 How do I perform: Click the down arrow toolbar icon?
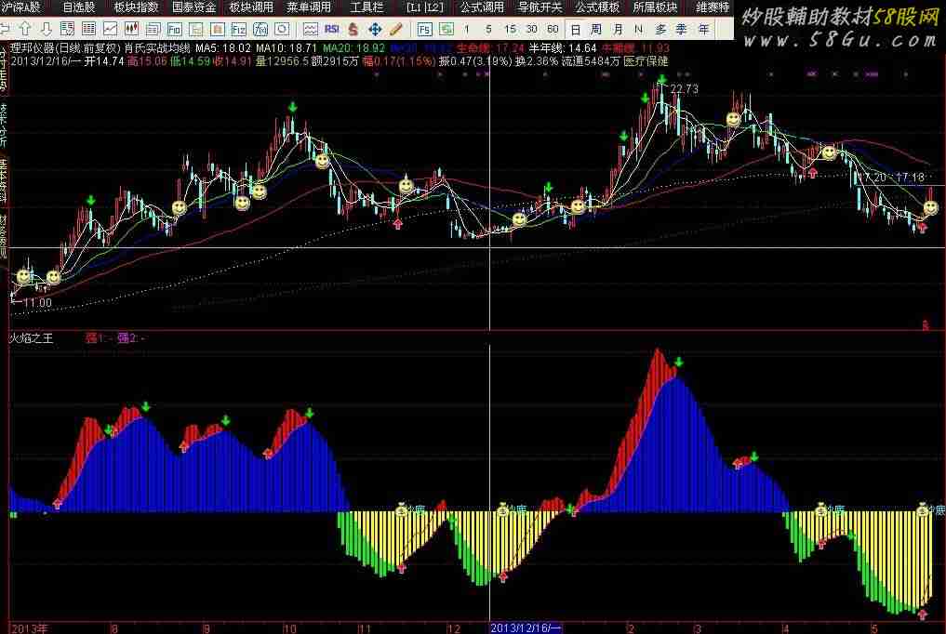pos(46,28)
